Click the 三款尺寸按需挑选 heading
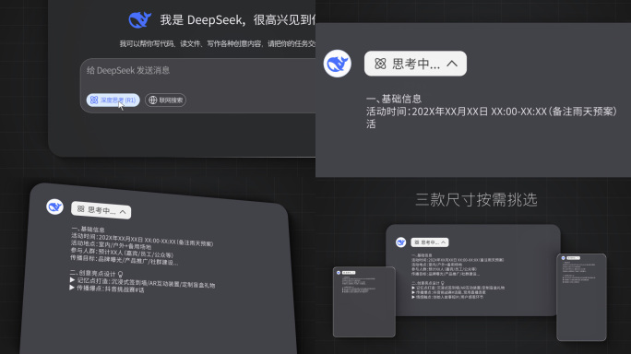This screenshot has width=631, height=354. pos(476,199)
